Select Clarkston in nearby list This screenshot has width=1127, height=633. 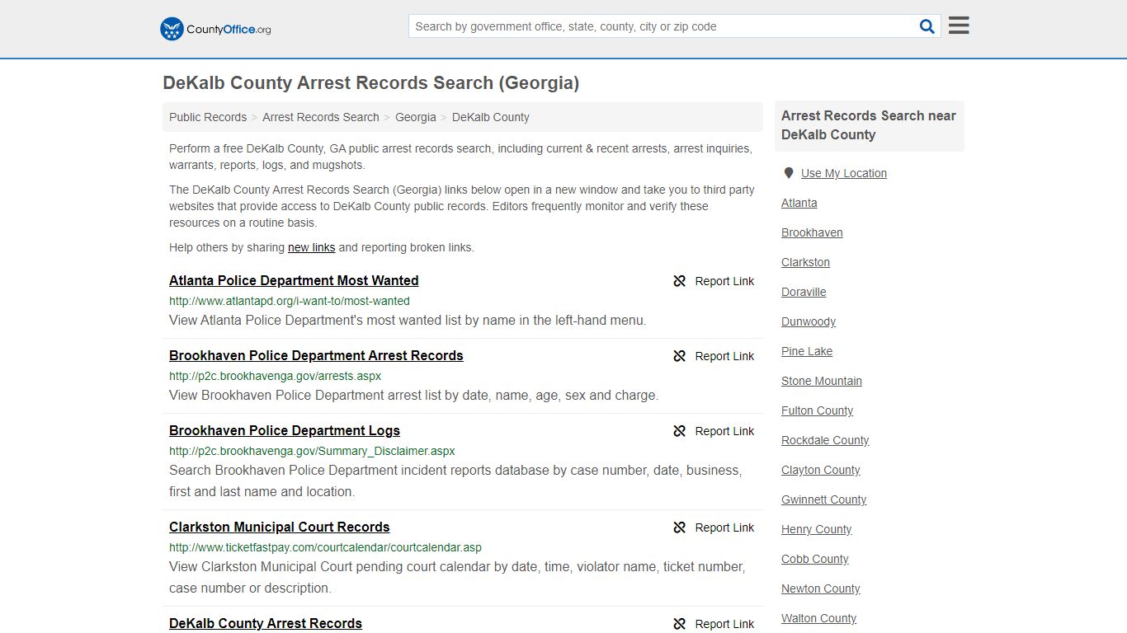pyautogui.click(x=805, y=262)
